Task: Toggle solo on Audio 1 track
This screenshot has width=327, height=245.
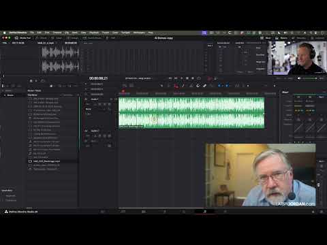Action: [x=105, y=104]
